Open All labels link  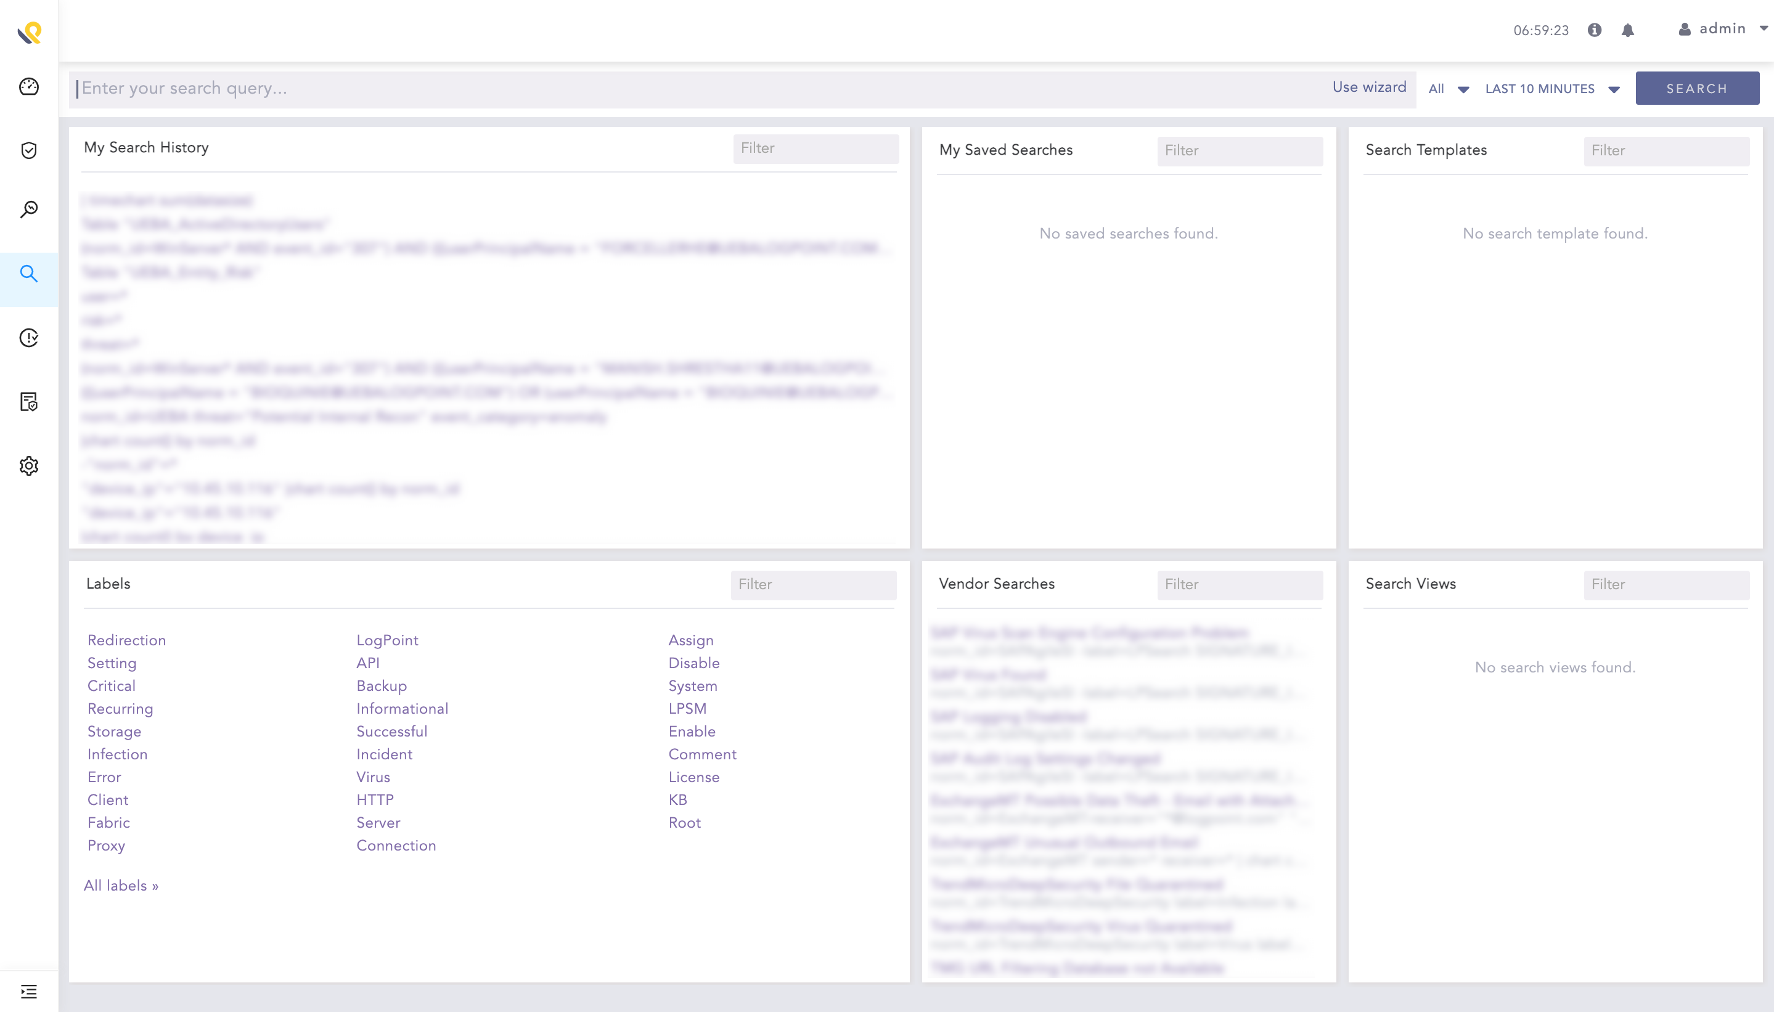click(x=121, y=885)
